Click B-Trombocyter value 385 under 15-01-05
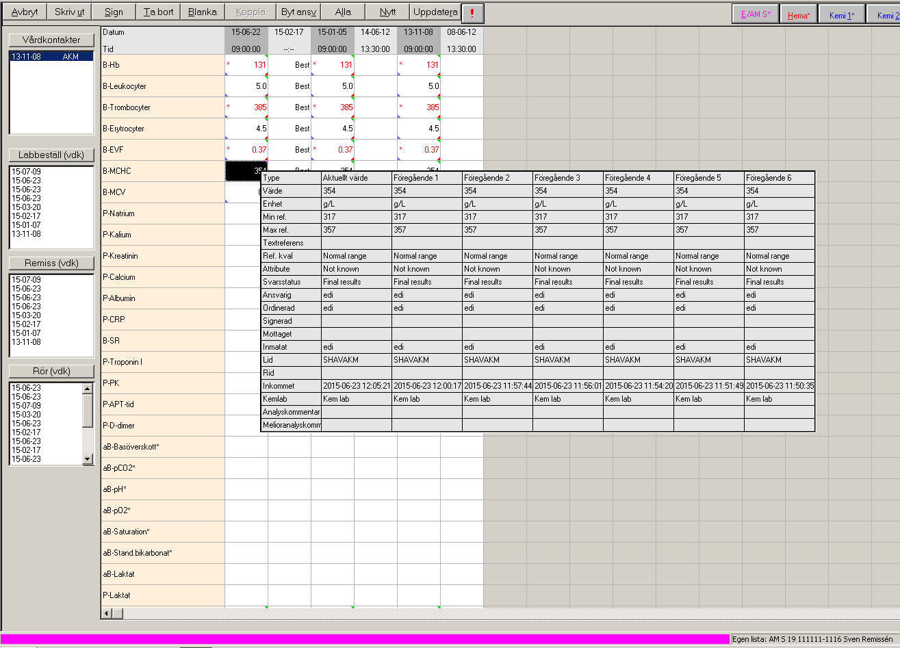 [x=333, y=107]
